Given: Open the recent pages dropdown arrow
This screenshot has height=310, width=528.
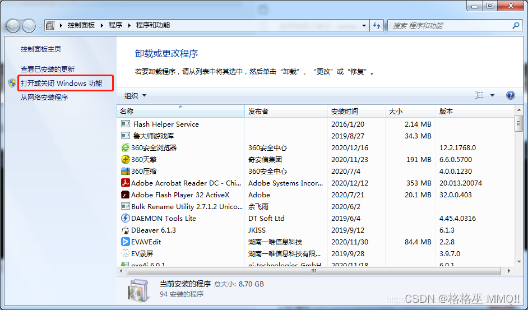Looking at the screenshot, I should [x=40, y=26].
